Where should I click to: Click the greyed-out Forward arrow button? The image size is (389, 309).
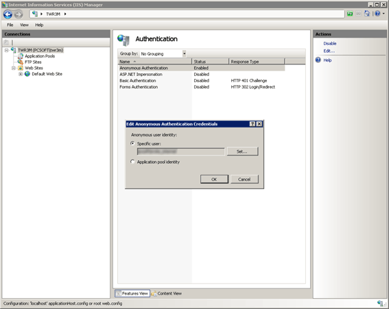(19, 14)
